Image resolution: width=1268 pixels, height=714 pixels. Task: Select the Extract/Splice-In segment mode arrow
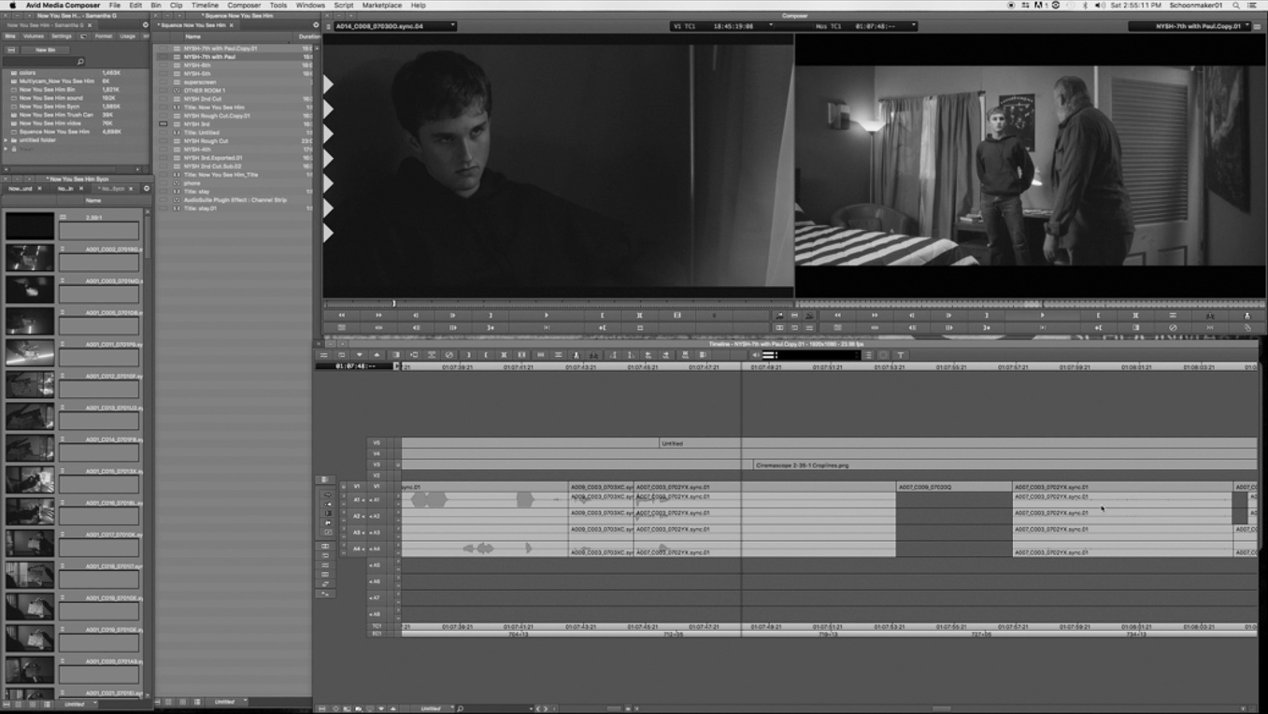pyautogui.click(x=327, y=505)
